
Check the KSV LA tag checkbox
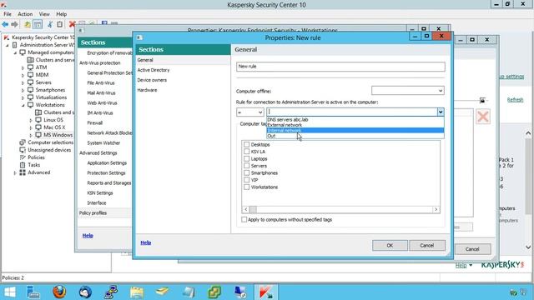point(247,152)
